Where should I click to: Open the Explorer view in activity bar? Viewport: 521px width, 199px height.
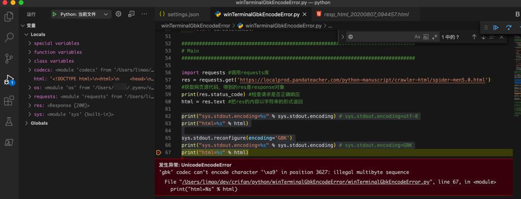click(x=9, y=16)
